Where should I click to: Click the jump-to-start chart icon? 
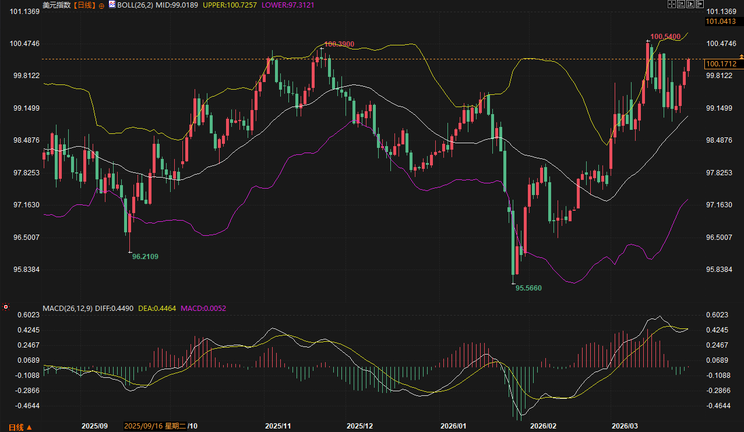click(681, 5)
